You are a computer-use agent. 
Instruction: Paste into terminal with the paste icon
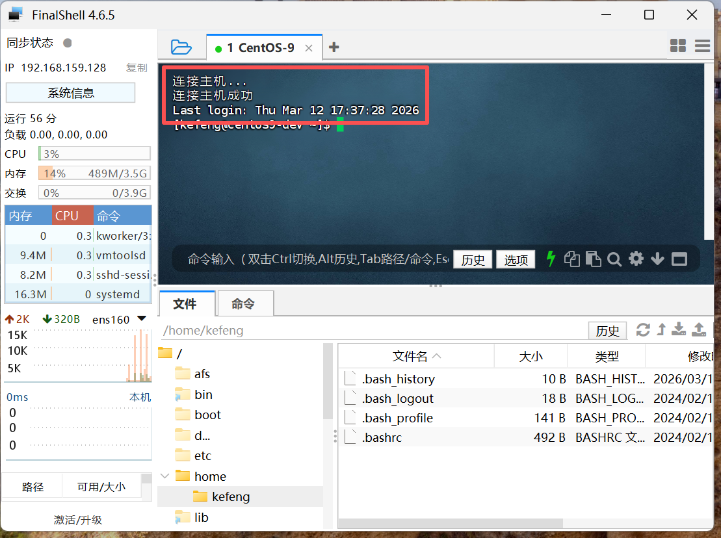point(593,259)
